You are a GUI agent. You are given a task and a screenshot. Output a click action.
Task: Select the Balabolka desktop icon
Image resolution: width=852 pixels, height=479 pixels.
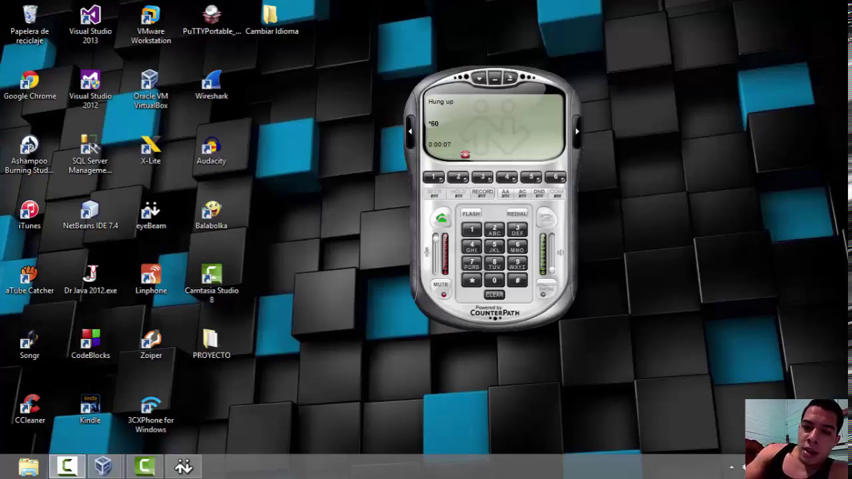212,215
